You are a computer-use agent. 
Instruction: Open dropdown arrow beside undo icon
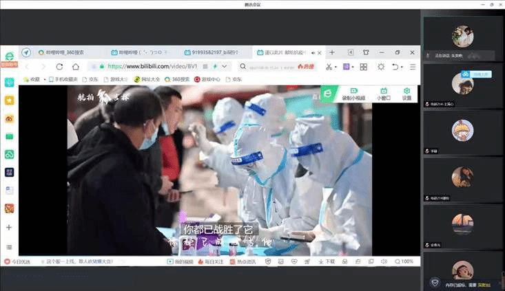click(x=402, y=67)
